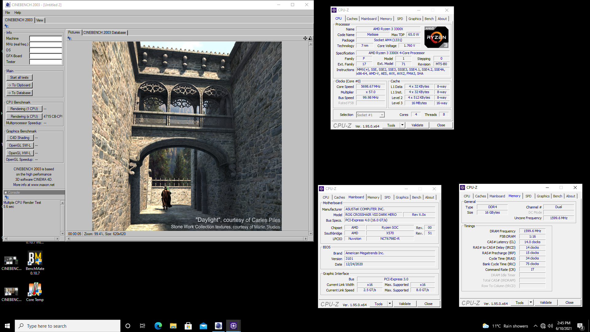Image resolution: width=590 pixels, height=332 pixels.
Task: Click the Start all tests button
Action: tap(19, 77)
